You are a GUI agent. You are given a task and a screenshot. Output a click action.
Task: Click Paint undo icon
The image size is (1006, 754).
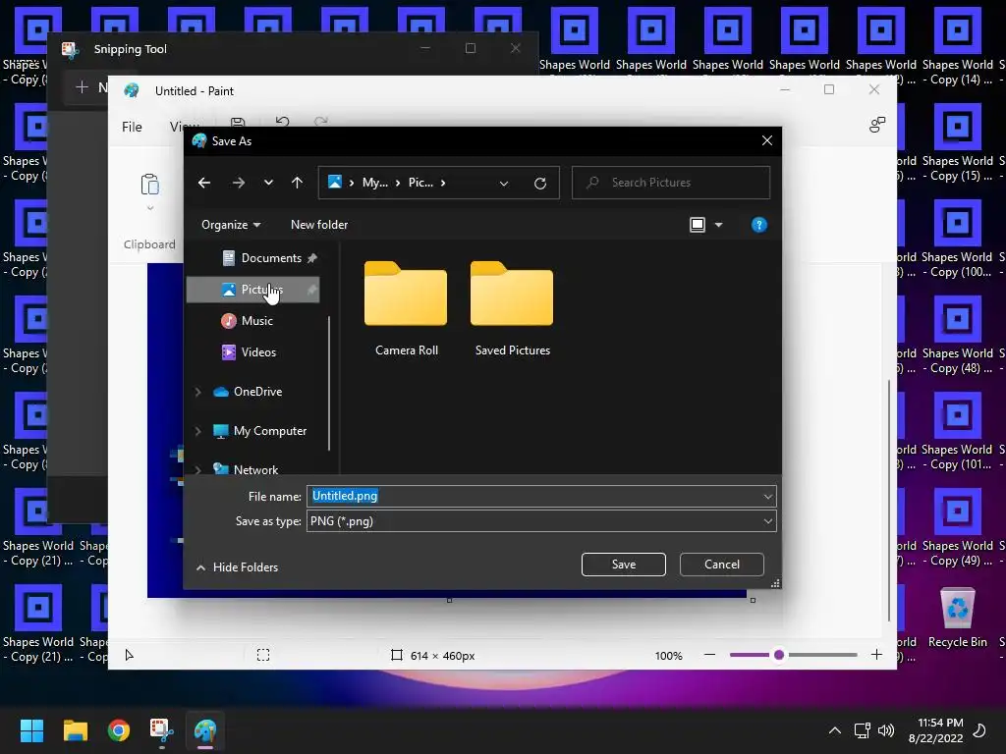point(282,122)
